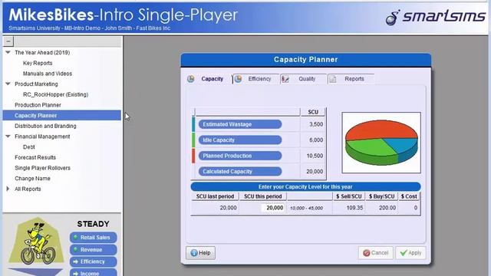Click the red Planned Production color marker
491x276 pixels.
193,156
